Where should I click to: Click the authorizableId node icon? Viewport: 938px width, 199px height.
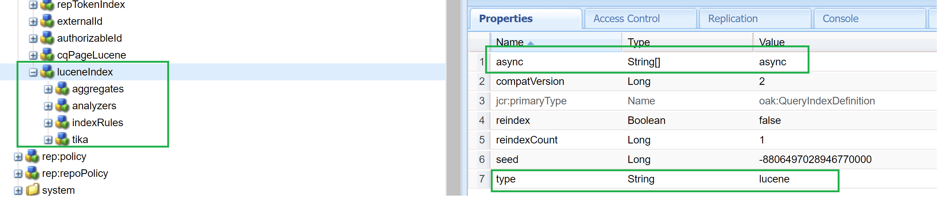47,38
